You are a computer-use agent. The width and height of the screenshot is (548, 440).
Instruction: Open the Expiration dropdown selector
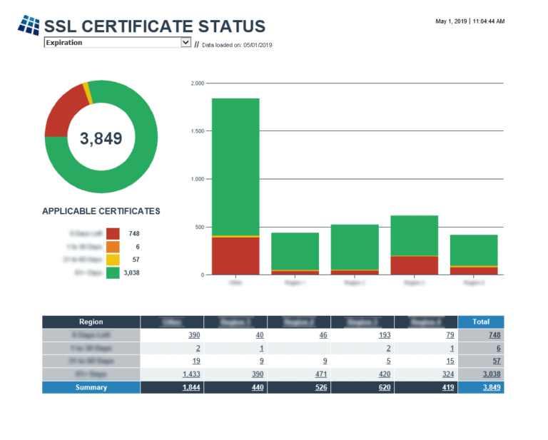[117, 43]
